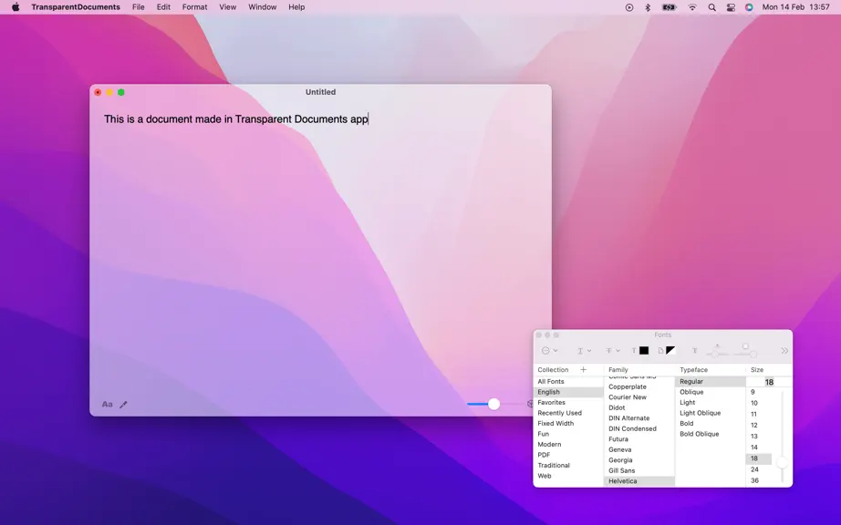The image size is (841, 525).
Task: Open the Aa fonts button in document
Action: pyautogui.click(x=108, y=405)
